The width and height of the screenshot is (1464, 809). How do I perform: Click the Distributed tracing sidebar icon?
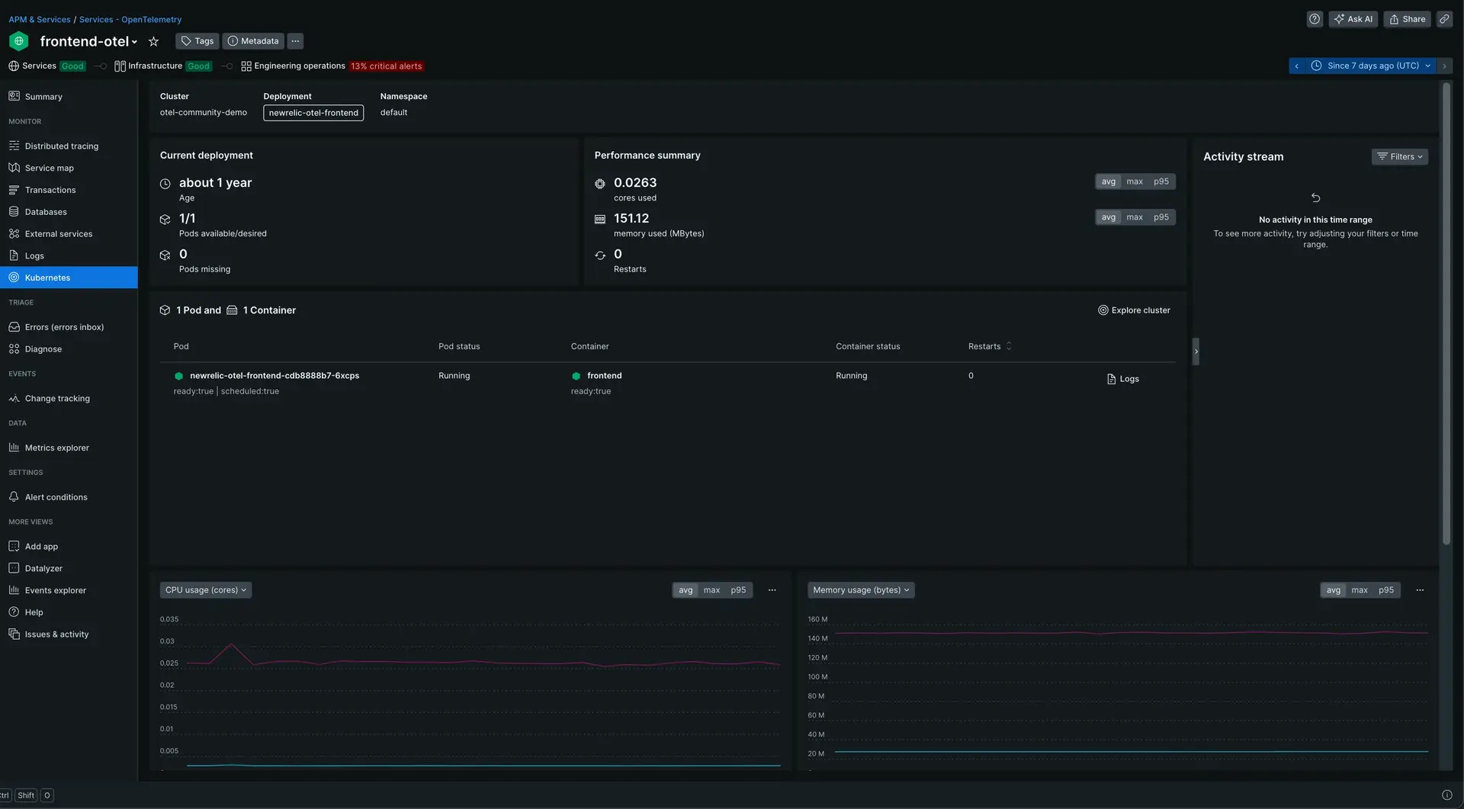pos(14,146)
